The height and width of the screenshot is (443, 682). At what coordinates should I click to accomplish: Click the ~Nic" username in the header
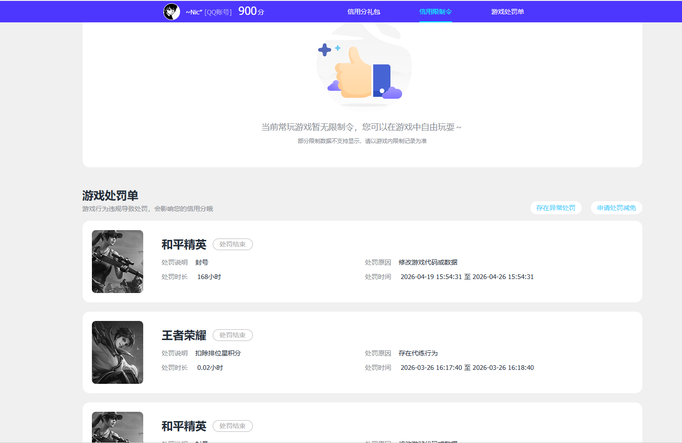[194, 12]
